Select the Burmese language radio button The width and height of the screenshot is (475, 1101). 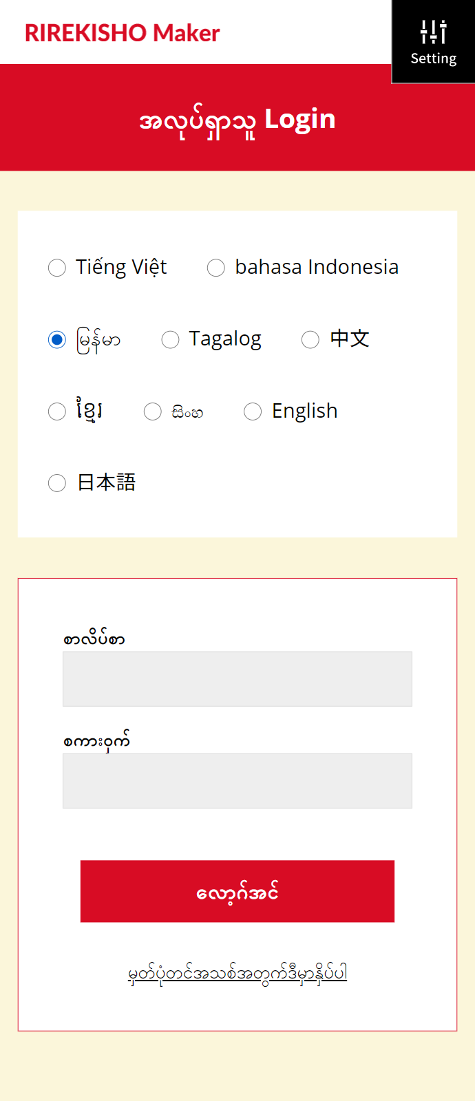57,339
